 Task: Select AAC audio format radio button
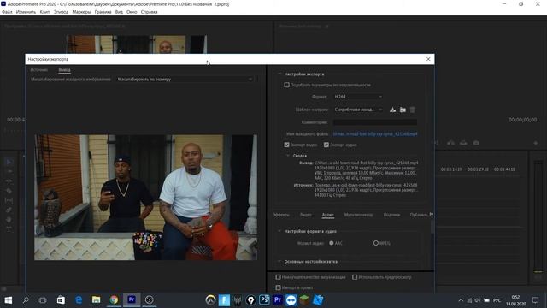click(332, 243)
